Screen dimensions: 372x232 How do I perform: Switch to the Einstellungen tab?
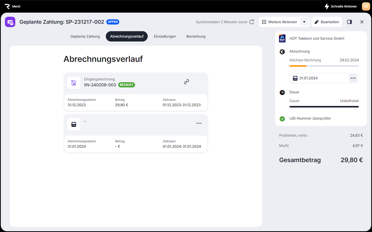[165, 36]
